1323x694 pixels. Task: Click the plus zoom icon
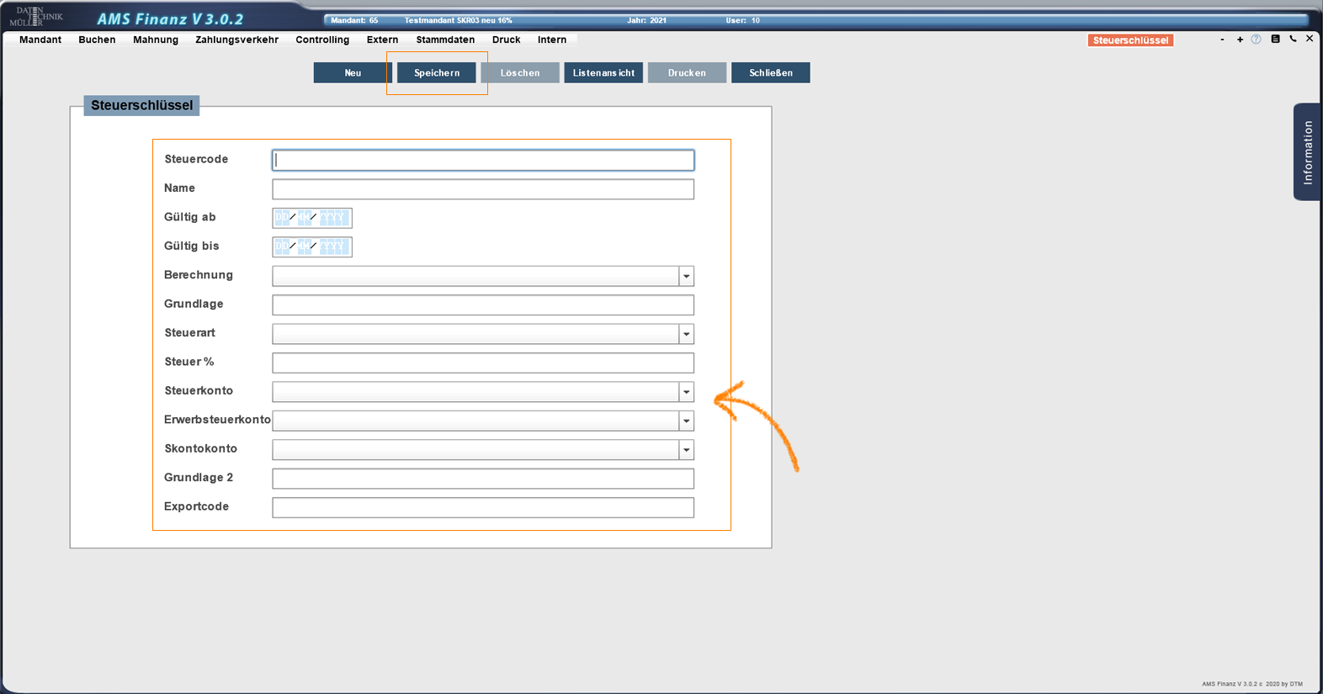tap(1240, 40)
